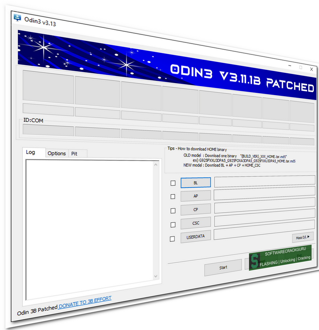Click the Odin3 app icon in title bar

point(17,18)
